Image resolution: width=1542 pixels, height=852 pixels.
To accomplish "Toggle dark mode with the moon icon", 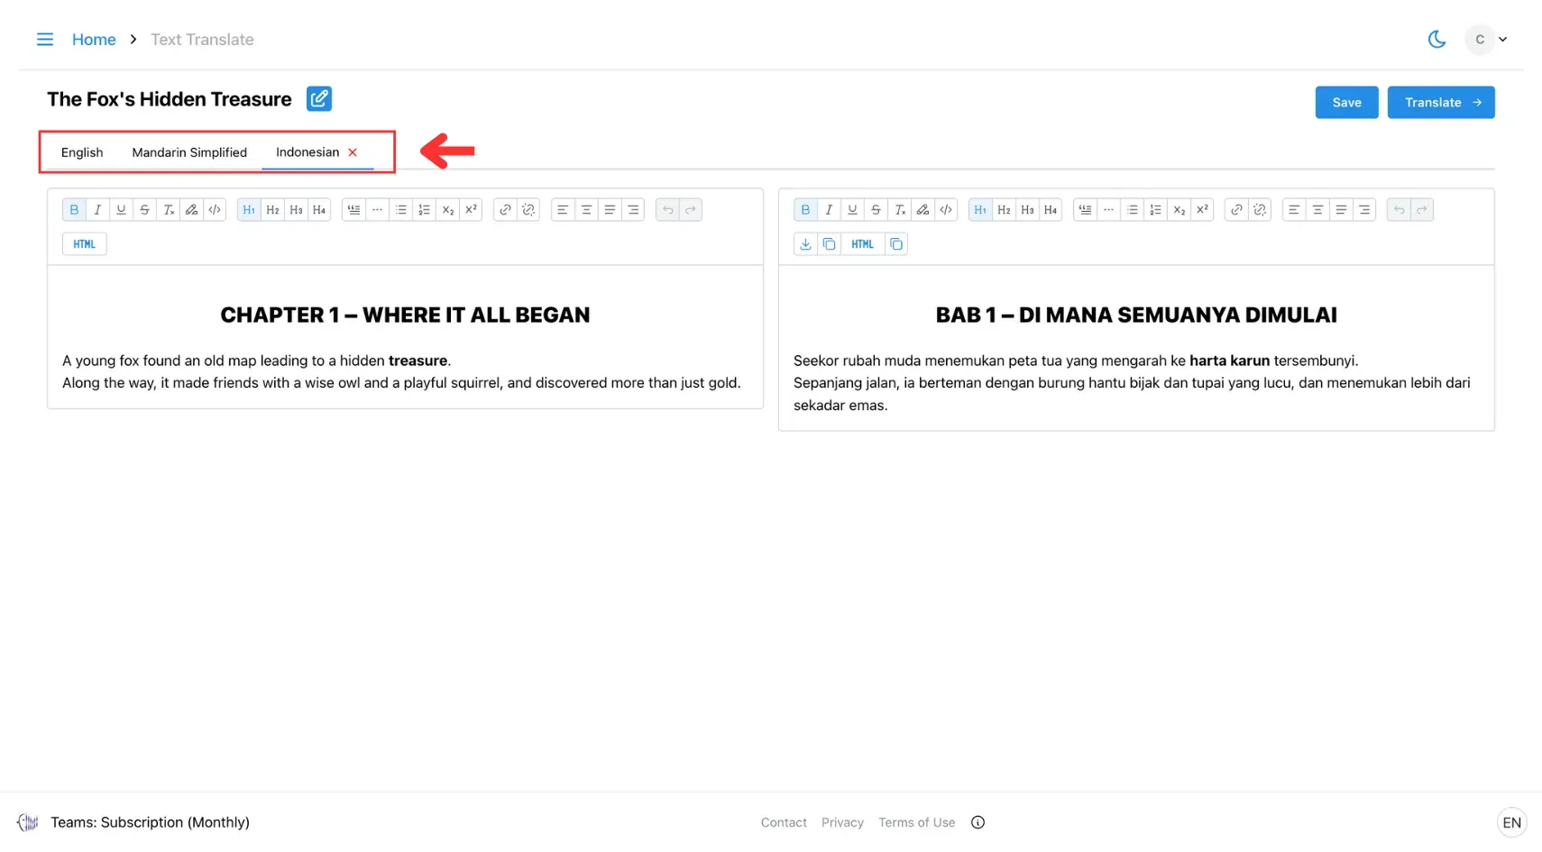I will pos(1436,40).
